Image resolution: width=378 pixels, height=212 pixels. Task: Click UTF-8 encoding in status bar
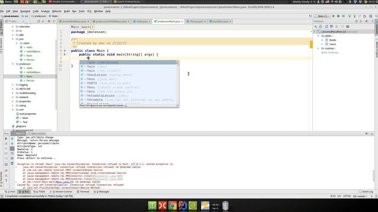pyautogui.click(x=347, y=196)
